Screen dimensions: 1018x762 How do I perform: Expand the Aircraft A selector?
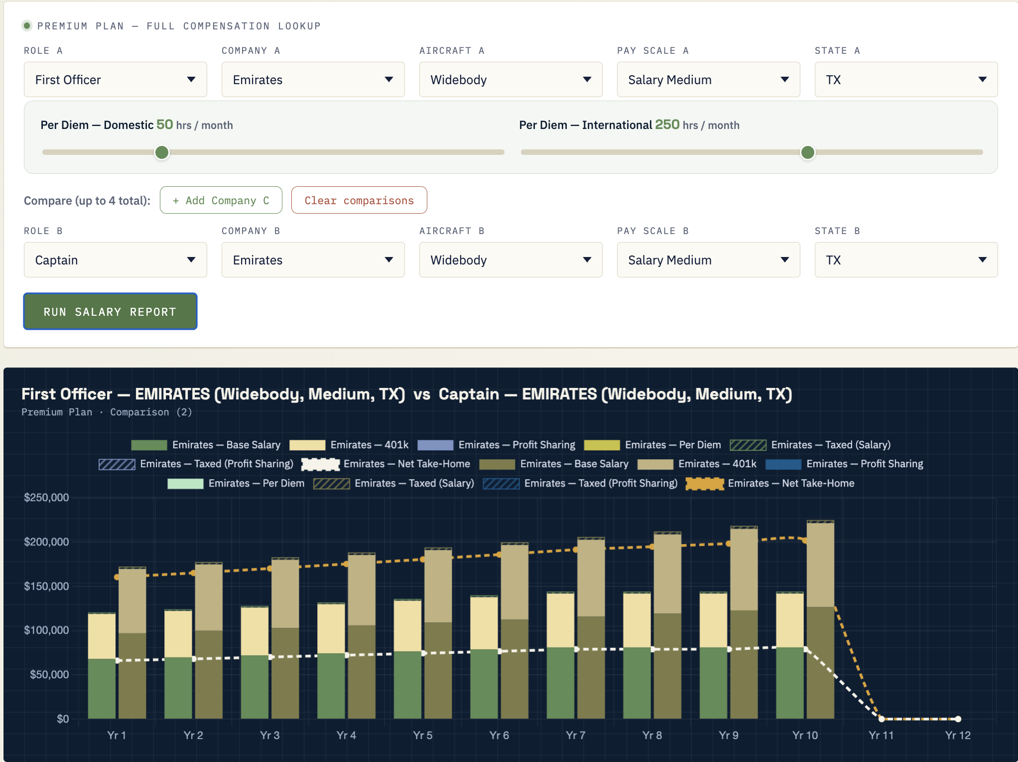[x=511, y=80]
